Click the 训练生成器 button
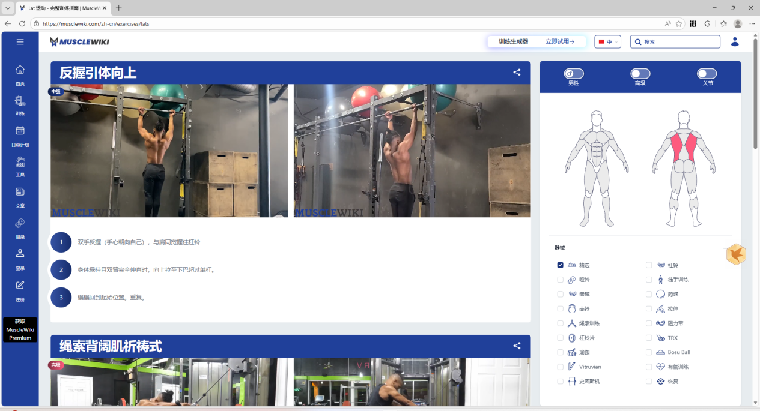 point(514,41)
